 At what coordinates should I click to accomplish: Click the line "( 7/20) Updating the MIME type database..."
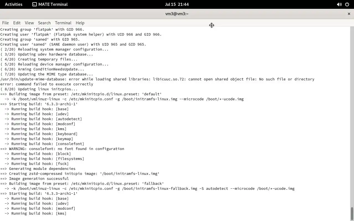coord(47,74)
